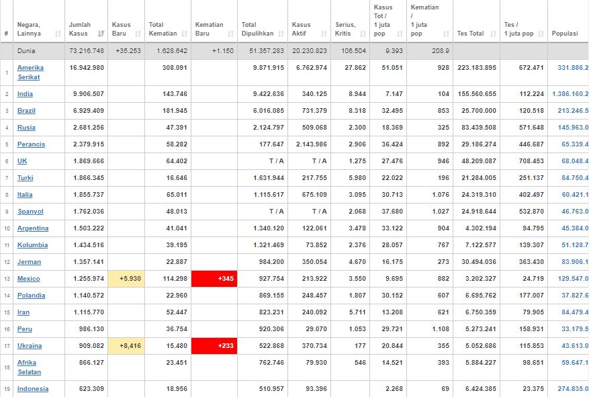Viewport: 589px width, 397px height.
Task: Select Turki cases per million 22.022
Action: pyautogui.click(x=392, y=177)
